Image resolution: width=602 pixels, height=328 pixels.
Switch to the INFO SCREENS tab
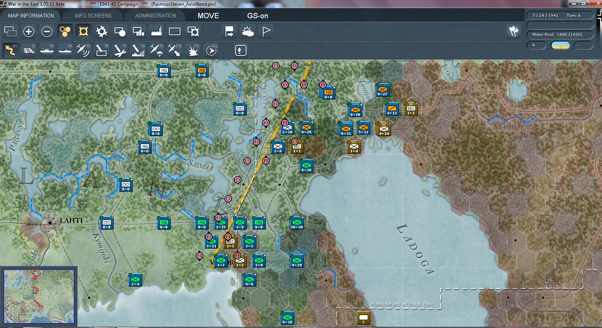[93, 16]
